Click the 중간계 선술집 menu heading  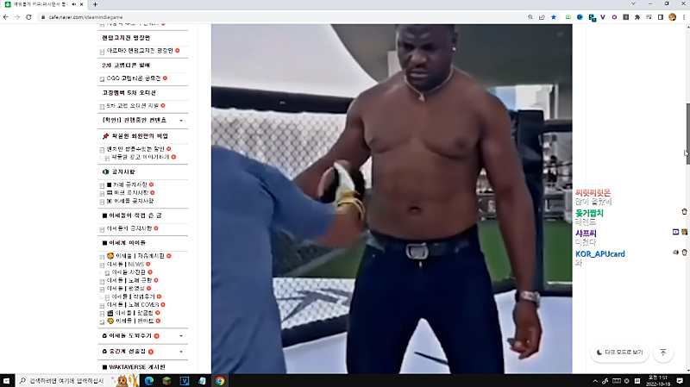tap(127, 352)
